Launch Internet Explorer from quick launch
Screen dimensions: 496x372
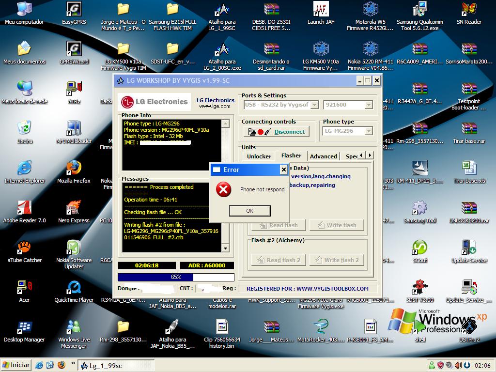click(x=39, y=365)
